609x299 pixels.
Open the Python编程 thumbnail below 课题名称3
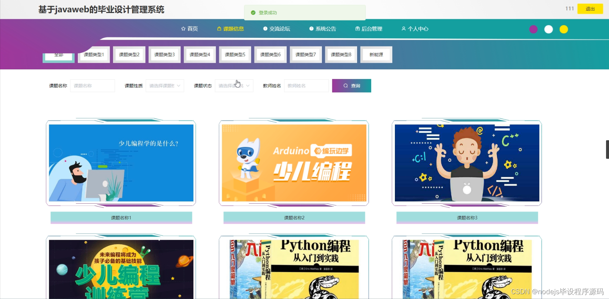467,269
